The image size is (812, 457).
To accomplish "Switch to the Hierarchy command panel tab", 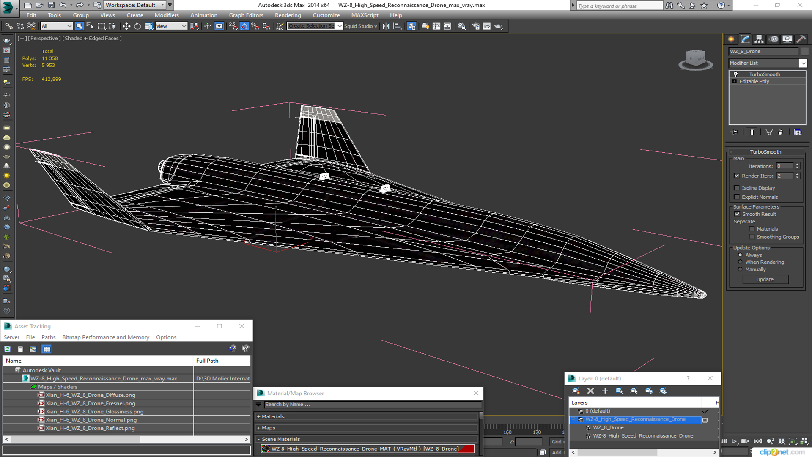I will [x=759, y=39].
